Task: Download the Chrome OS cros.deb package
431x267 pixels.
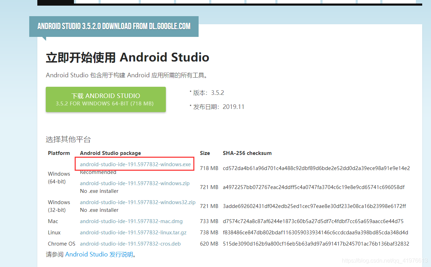Action: tap(130, 243)
